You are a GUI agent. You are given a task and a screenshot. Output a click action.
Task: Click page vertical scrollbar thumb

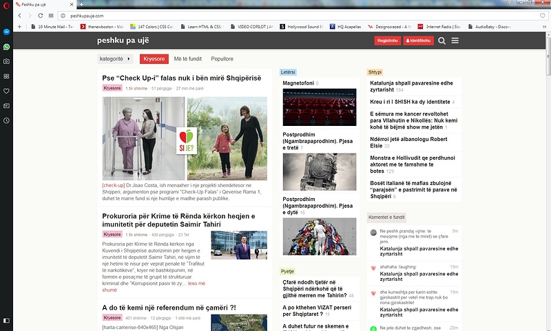coord(548,56)
